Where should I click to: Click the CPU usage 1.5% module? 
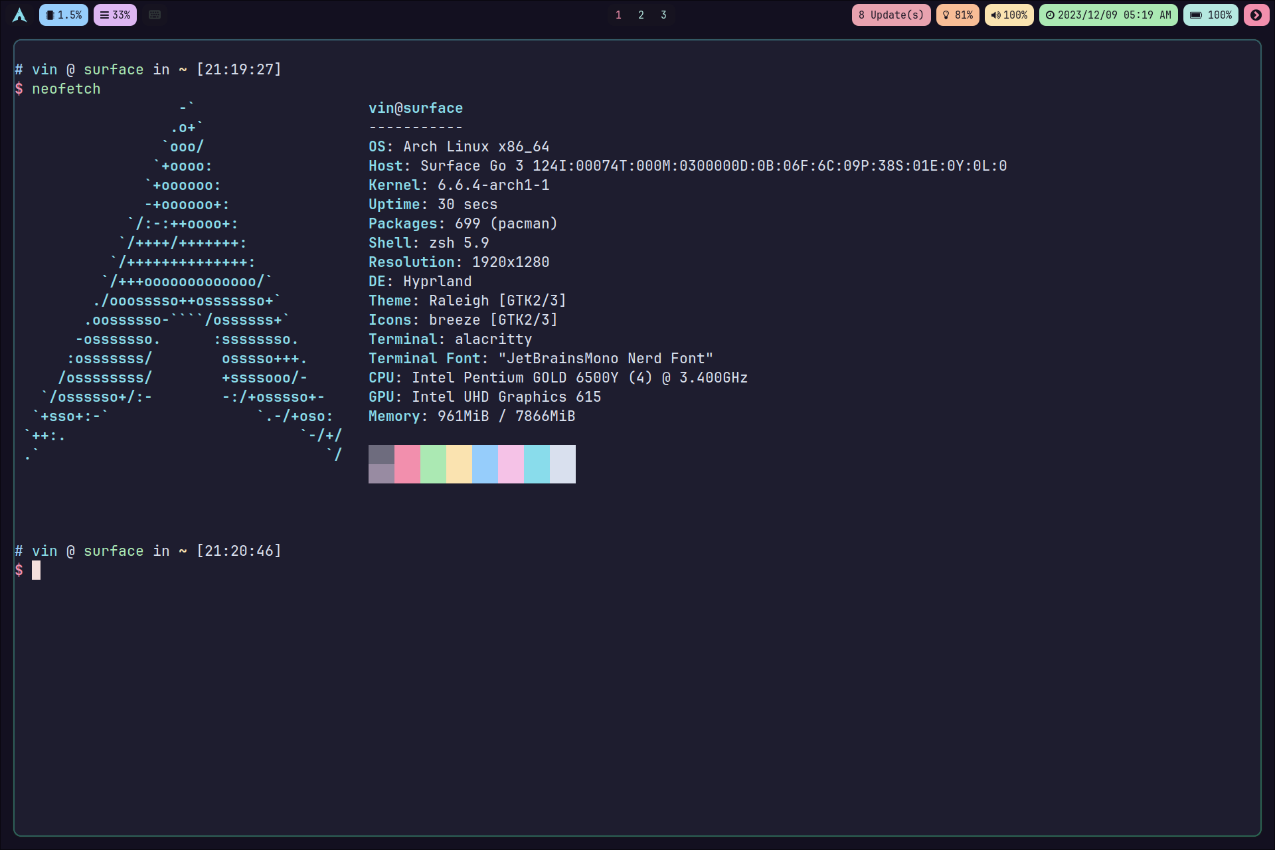64,15
